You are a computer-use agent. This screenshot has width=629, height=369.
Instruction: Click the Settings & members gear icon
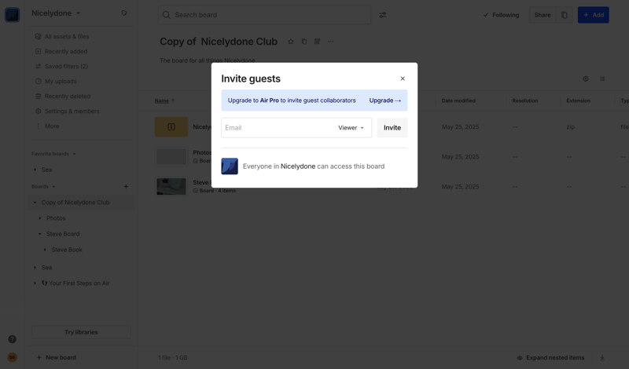38,111
